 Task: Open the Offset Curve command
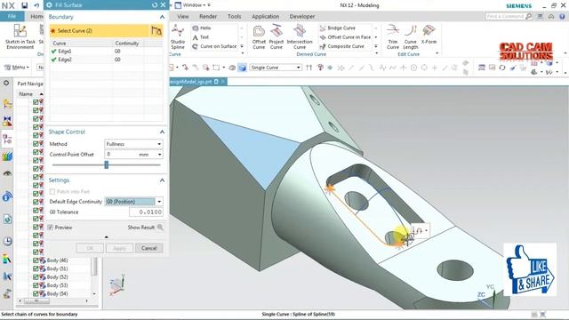(259, 37)
